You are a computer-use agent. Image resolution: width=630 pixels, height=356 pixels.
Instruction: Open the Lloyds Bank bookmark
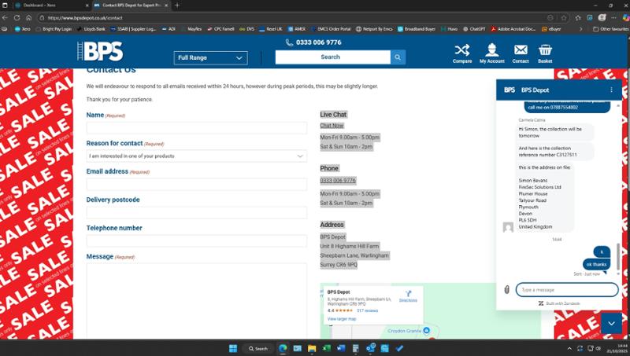click(x=91, y=29)
